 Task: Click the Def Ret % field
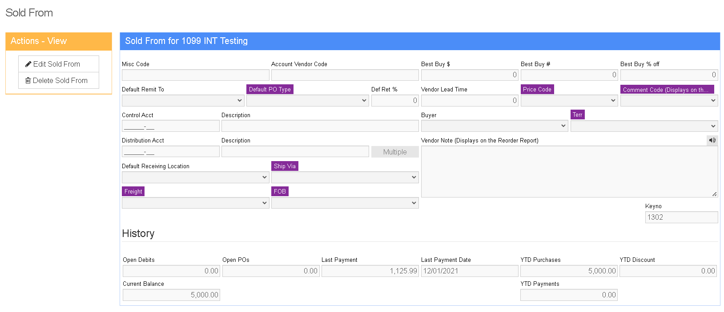[x=395, y=101]
